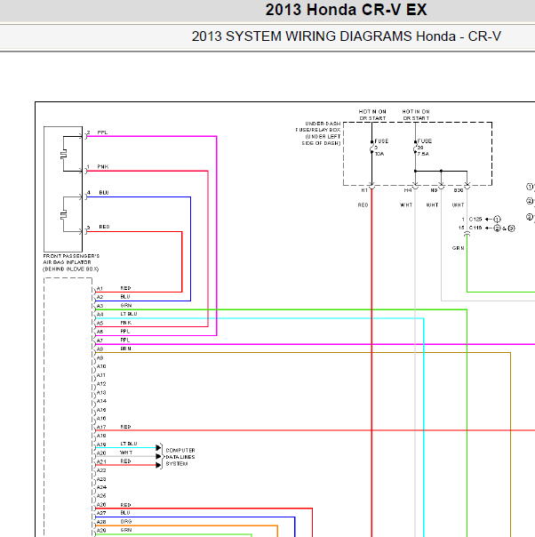Screen dimensions: 535x537
Task: Click connector label C125
Action: [475, 220]
